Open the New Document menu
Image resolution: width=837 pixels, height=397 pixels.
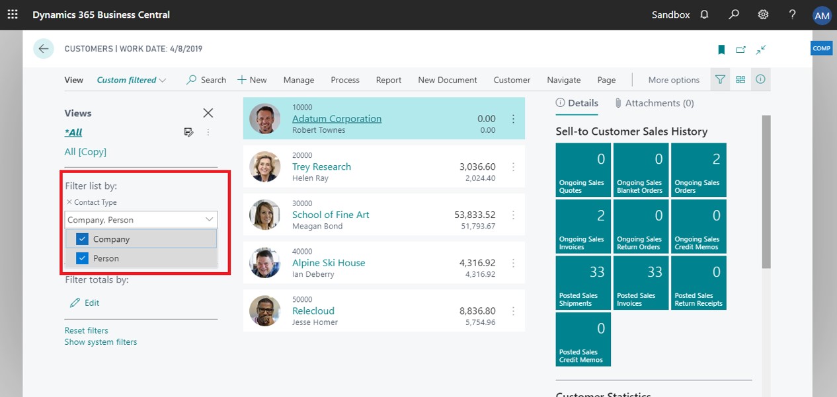(x=448, y=80)
